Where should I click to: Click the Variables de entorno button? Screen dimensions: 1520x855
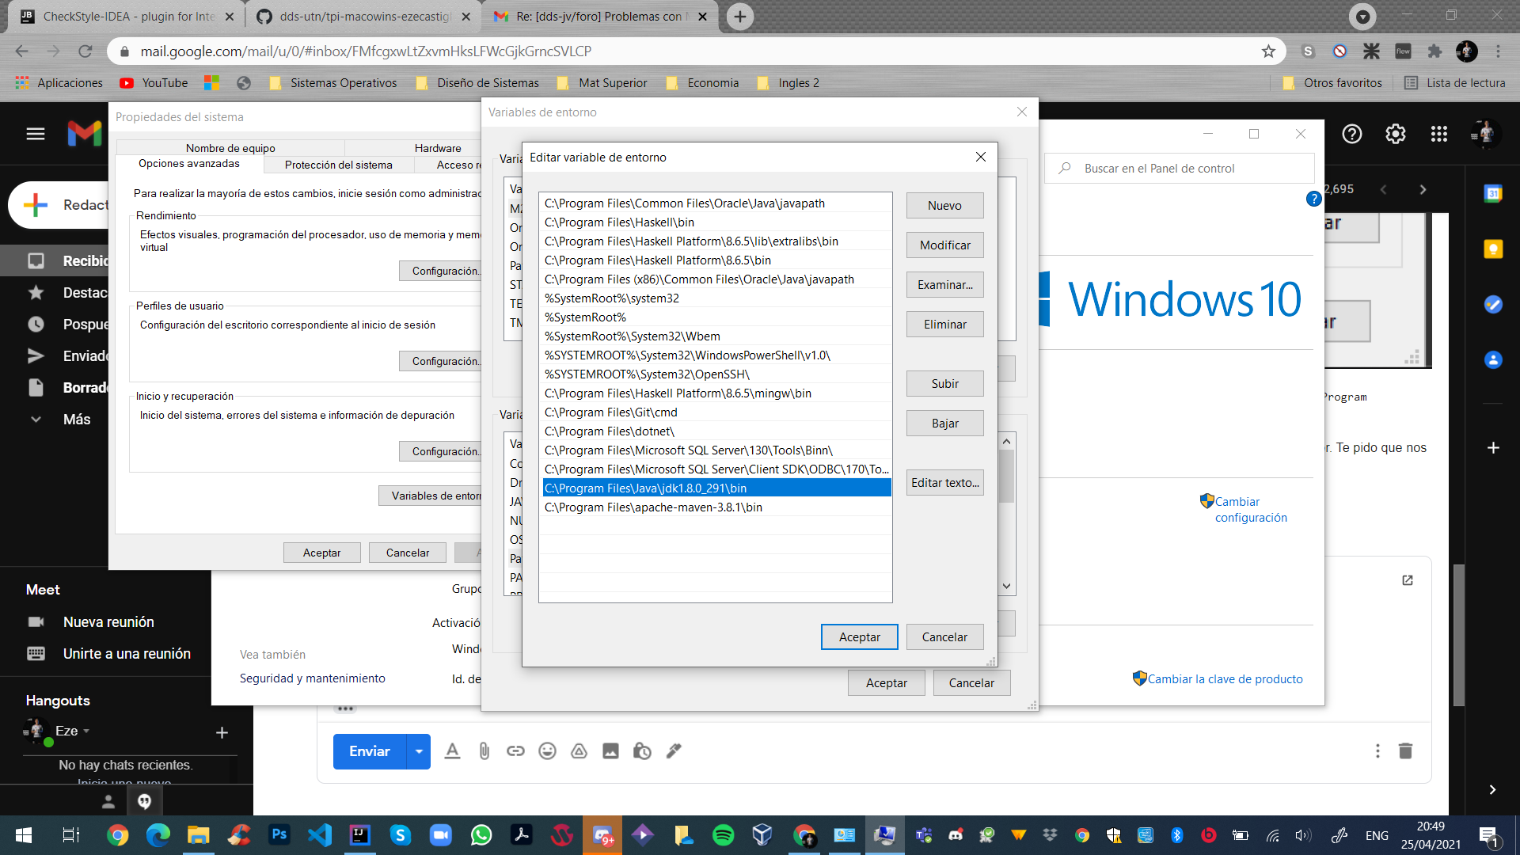pos(431,496)
